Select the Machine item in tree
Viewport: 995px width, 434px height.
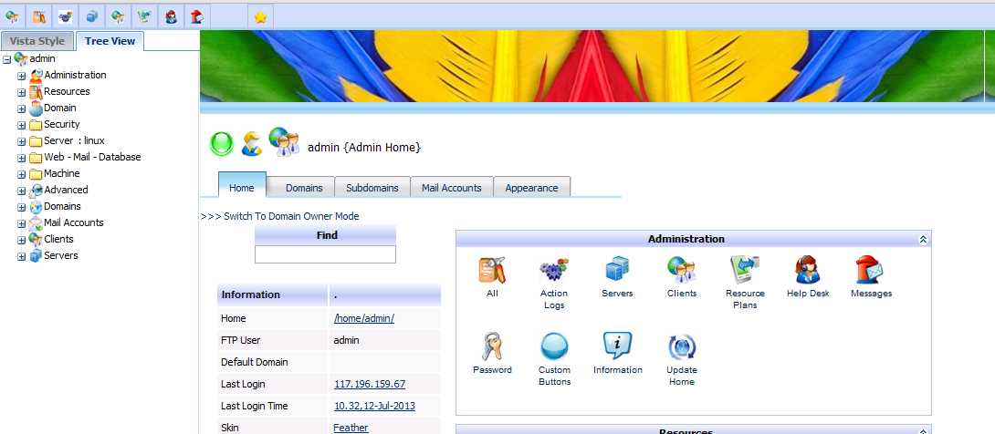61,173
